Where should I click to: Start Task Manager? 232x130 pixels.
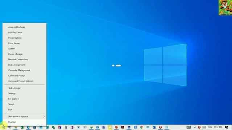(24, 88)
